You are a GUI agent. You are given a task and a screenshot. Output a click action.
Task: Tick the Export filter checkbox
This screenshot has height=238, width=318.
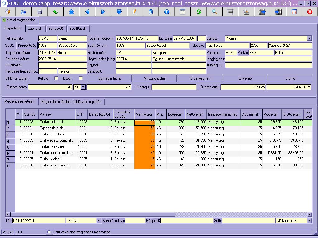[81, 78]
